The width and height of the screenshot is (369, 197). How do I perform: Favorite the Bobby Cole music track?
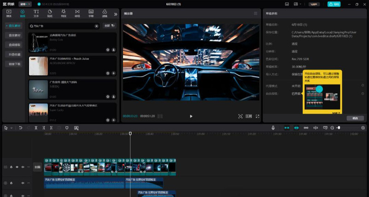coord(108,50)
